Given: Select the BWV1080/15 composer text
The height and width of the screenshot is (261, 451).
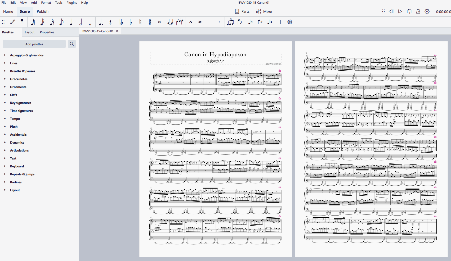Looking at the screenshot, I should point(274,64).
